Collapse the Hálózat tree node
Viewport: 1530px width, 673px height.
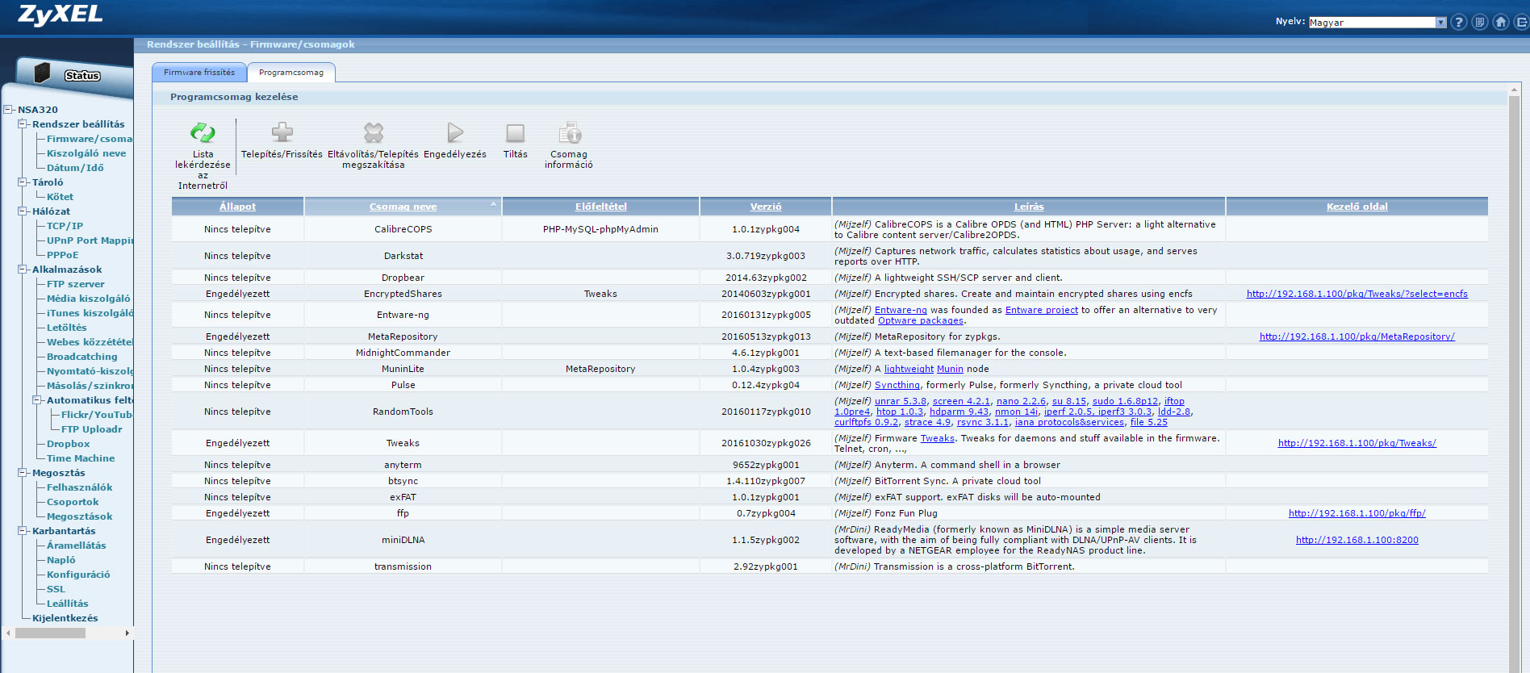click(x=23, y=211)
